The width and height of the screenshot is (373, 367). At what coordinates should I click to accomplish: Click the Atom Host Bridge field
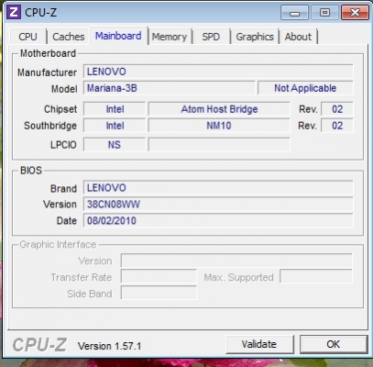tap(219, 109)
